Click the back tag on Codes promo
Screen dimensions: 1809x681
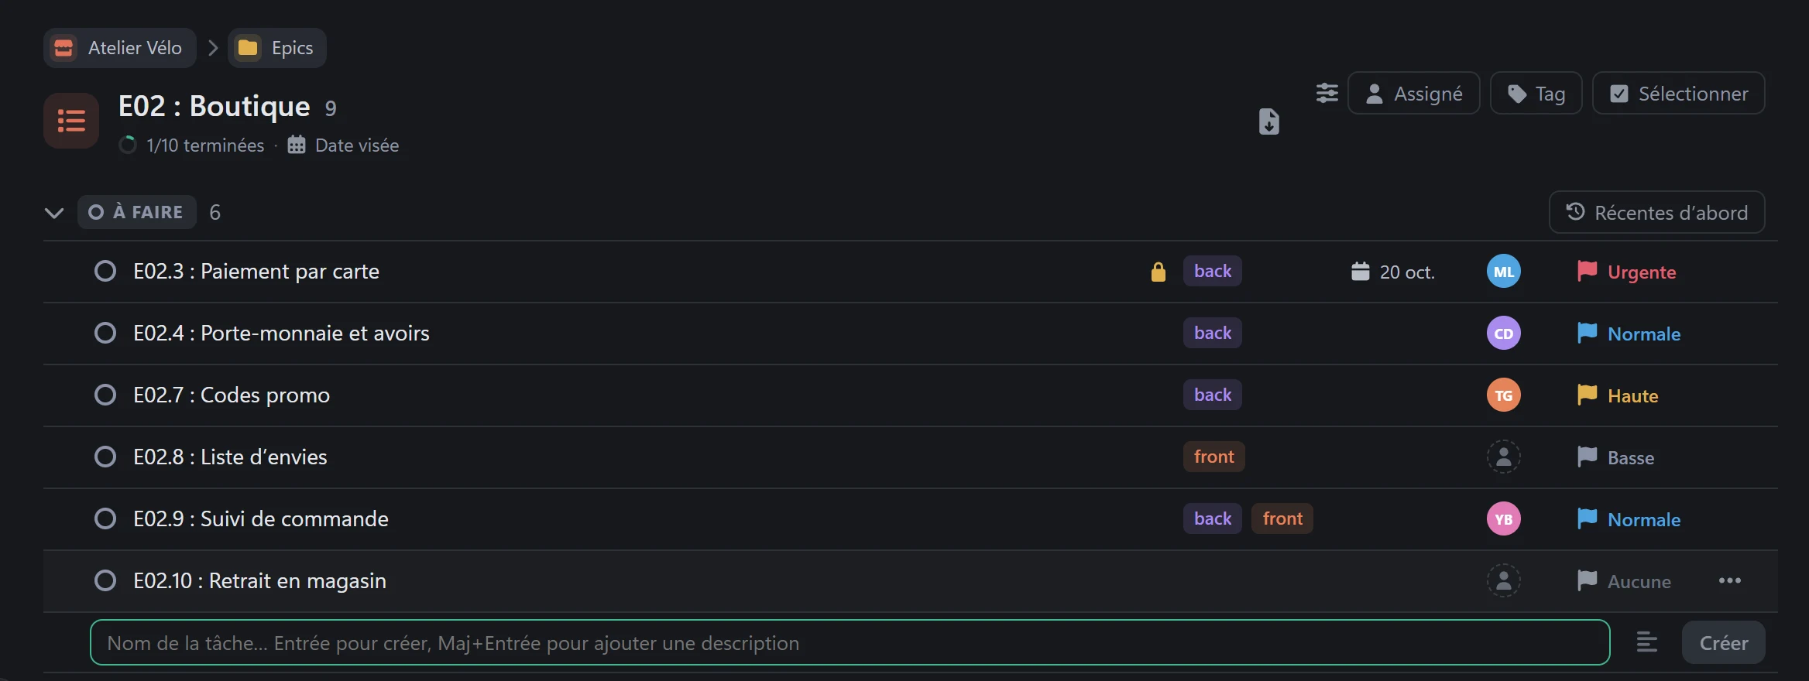1213,395
